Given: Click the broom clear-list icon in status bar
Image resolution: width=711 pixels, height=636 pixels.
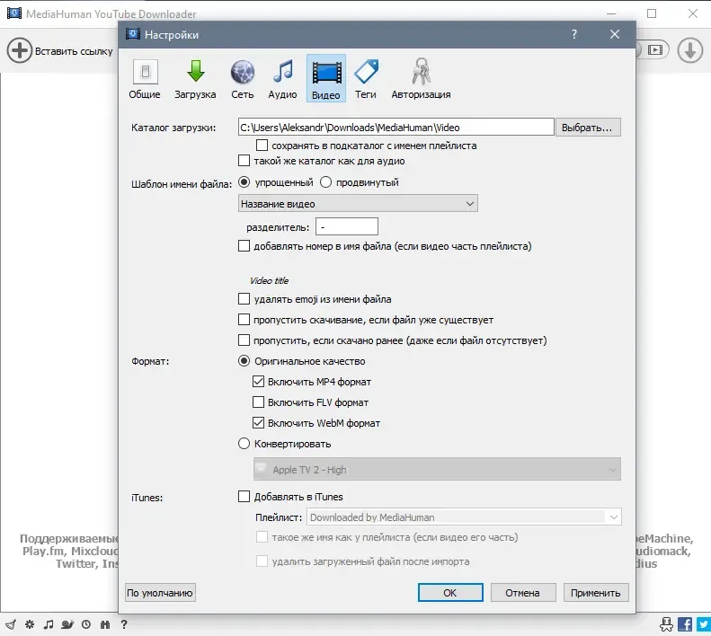Looking at the screenshot, I should click(x=11, y=624).
